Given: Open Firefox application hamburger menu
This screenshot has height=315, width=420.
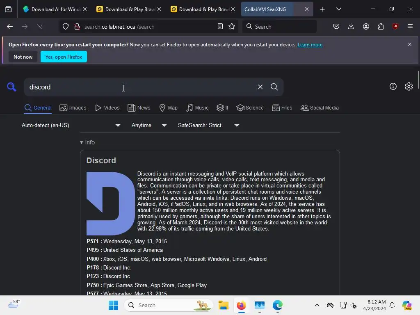Looking at the screenshot, I should click(410, 26).
